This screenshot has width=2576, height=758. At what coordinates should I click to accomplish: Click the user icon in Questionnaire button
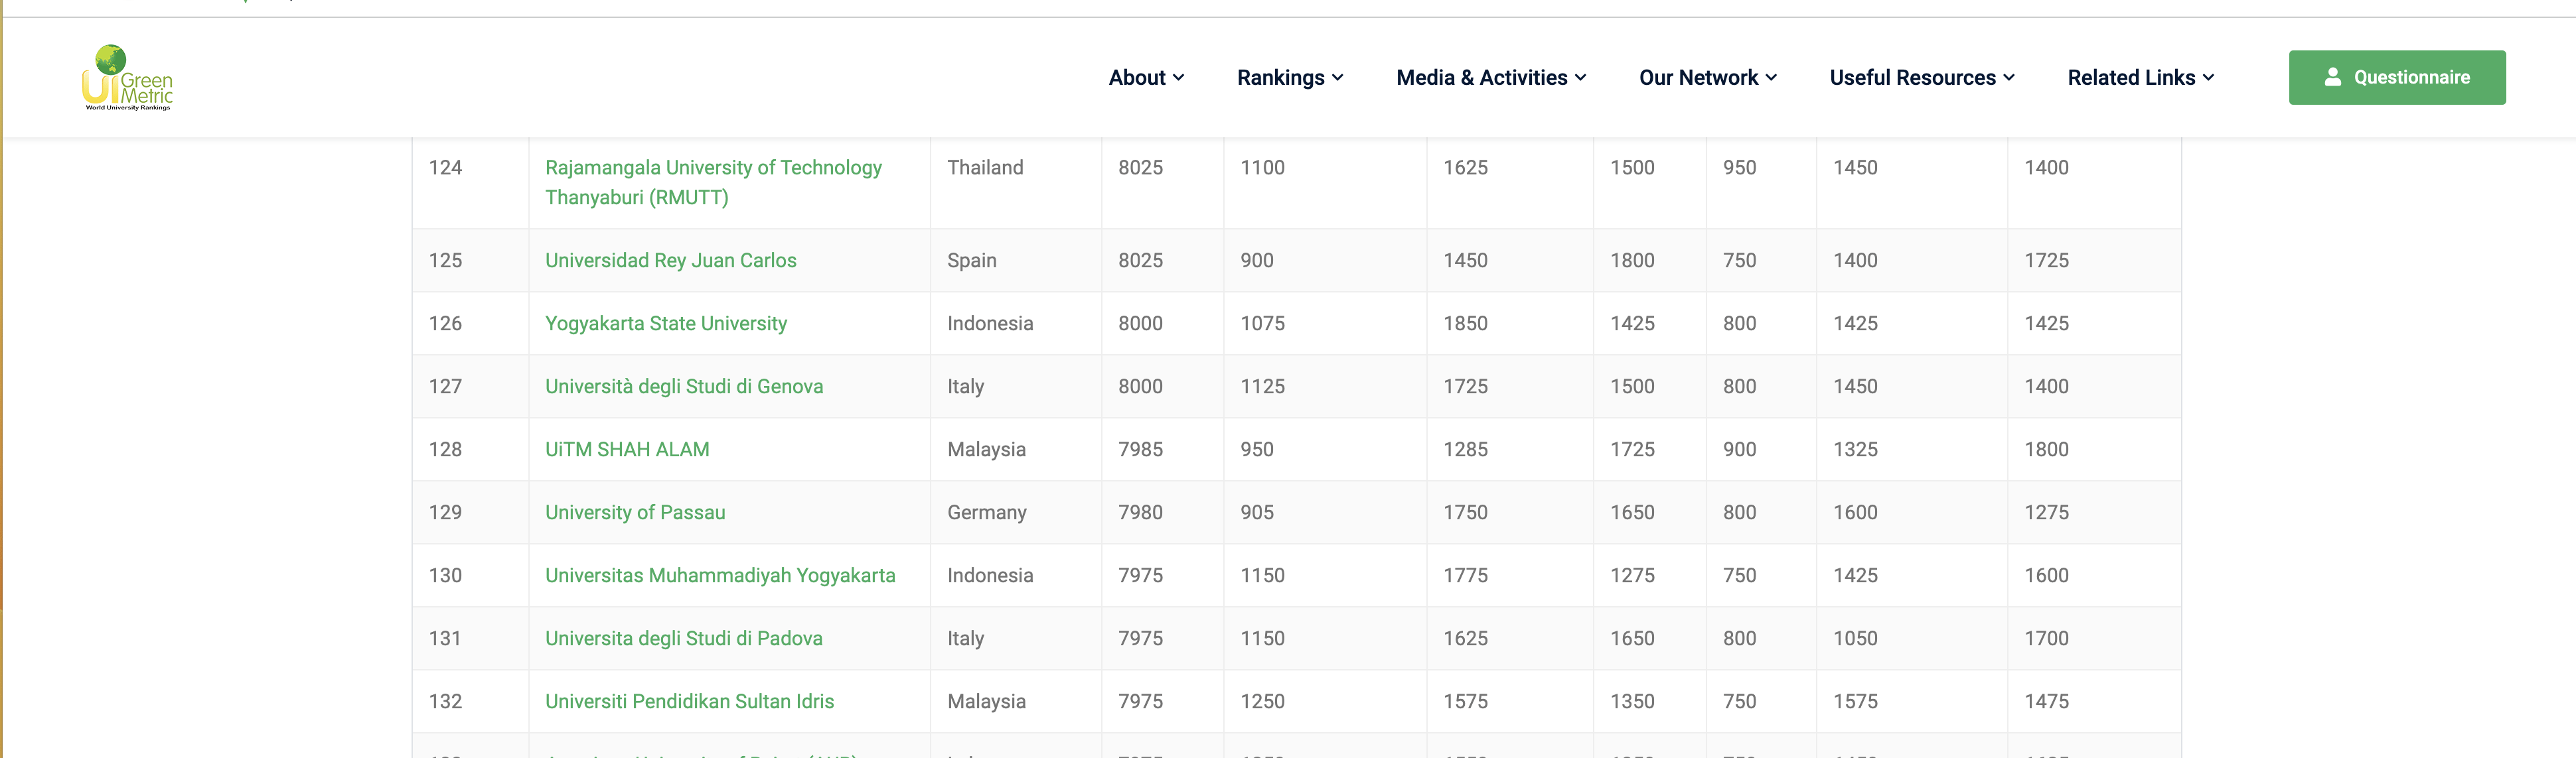pyautogui.click(x=2332, y=77)
